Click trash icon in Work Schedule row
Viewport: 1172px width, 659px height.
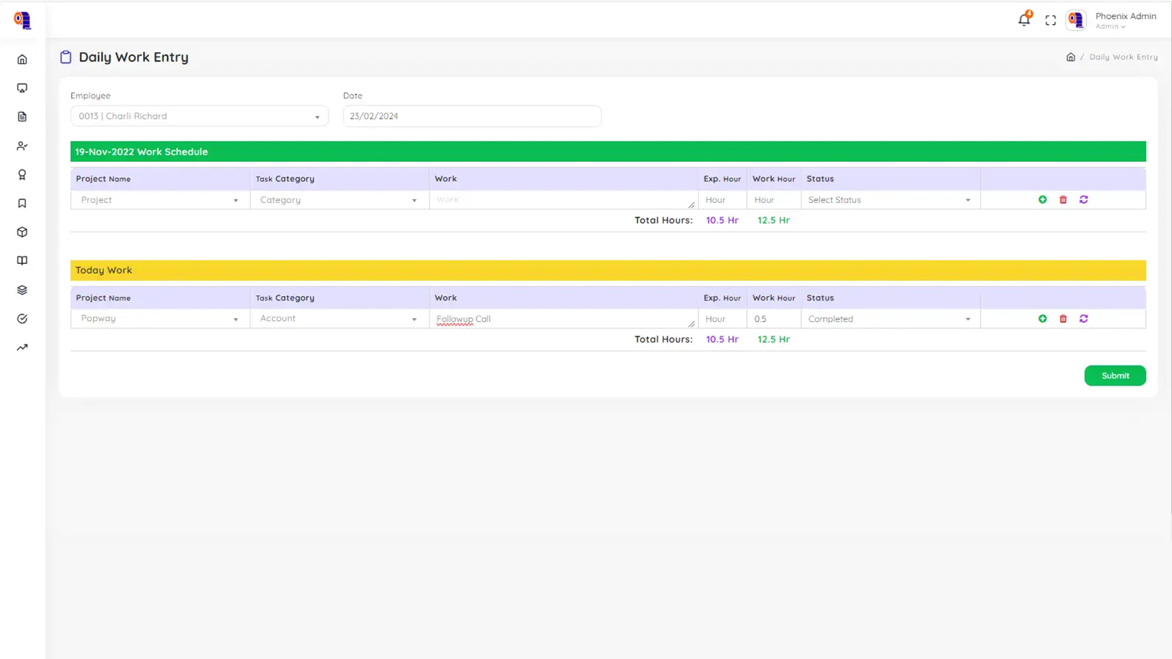coord(1063,199)
